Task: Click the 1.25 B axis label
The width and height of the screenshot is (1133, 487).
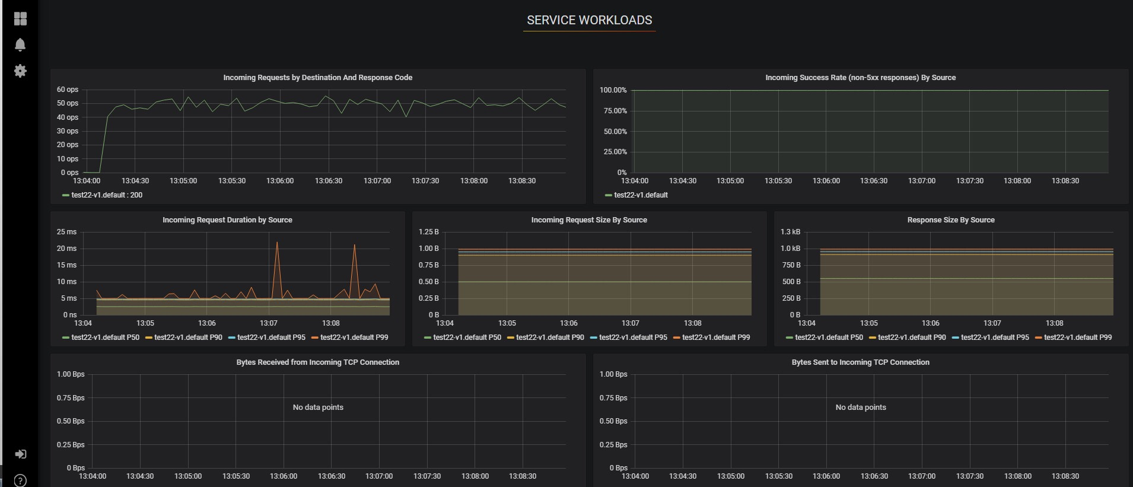Action: click(429, 232)
